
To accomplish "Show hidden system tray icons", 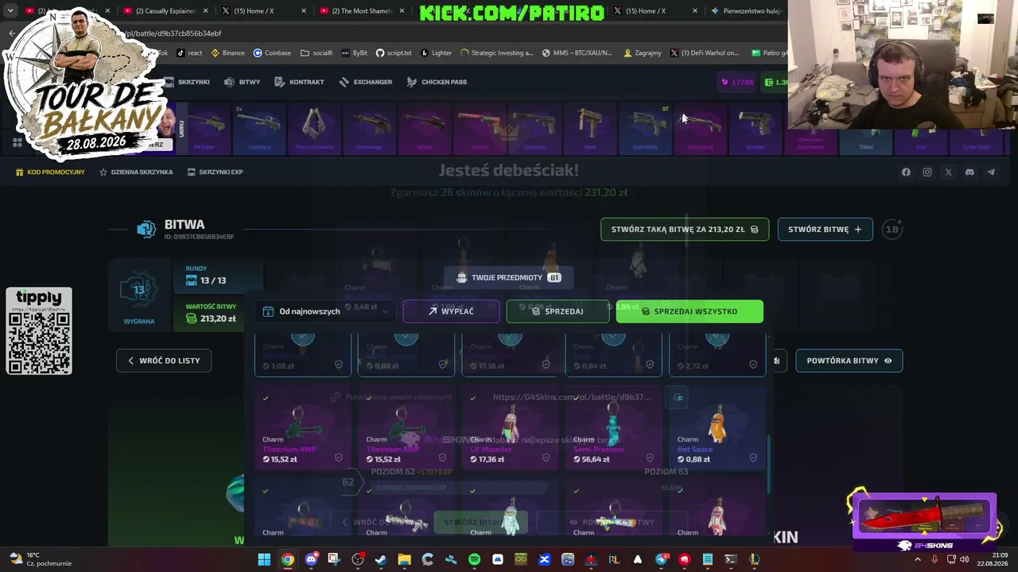I will (917, 559).
